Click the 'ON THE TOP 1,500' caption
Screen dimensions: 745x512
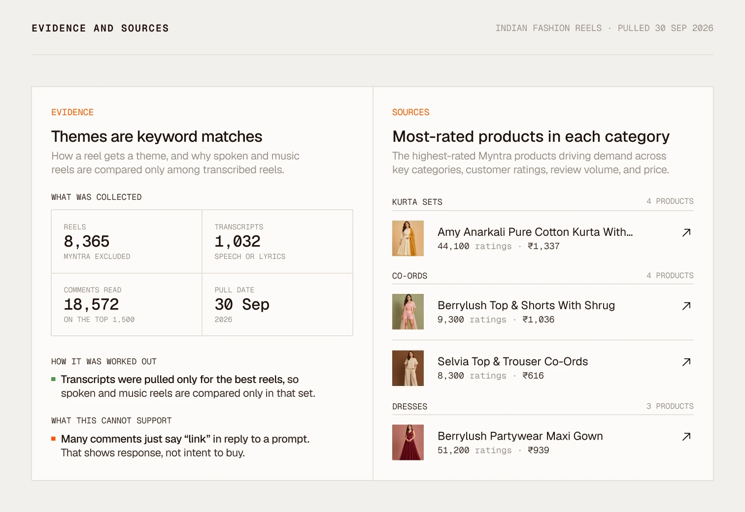99,320
